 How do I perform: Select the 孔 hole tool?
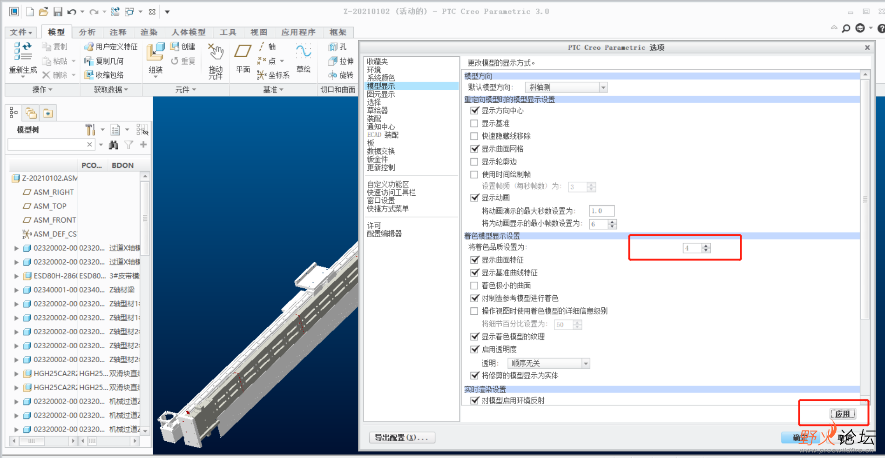click(338, 46)
